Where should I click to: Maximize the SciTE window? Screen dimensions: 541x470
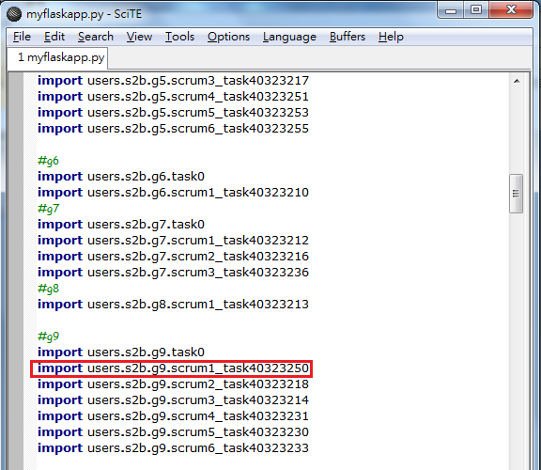pyautogui.click(x=476, y=10)
